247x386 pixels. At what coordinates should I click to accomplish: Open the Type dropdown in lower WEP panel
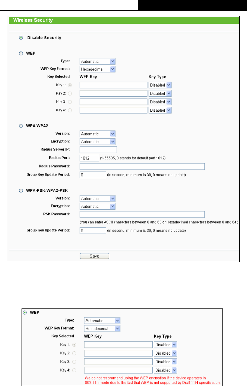102,321
